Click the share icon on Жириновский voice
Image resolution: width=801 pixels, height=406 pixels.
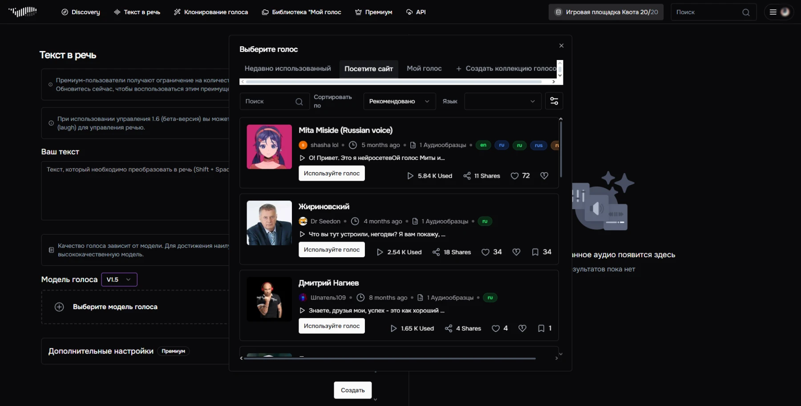click(436, 252)
